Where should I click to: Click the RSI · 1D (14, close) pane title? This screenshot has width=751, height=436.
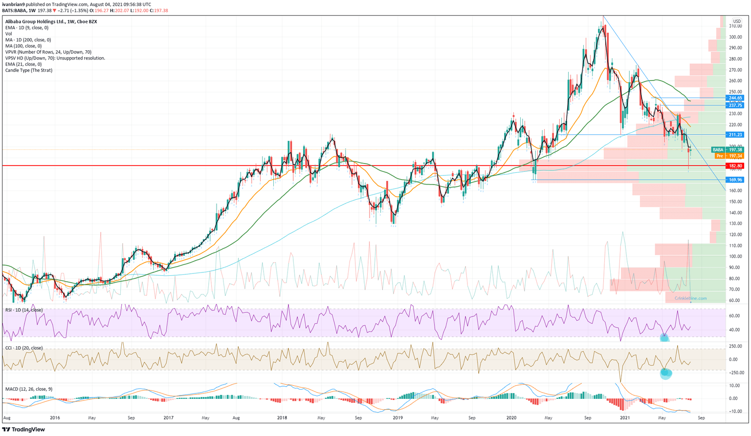click(23, 310)
